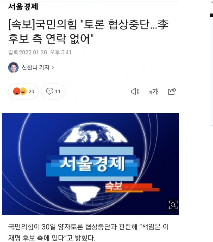This screenshot has width=213, height=242.
Task: Open the 가가 font size option
Action: 153,92
